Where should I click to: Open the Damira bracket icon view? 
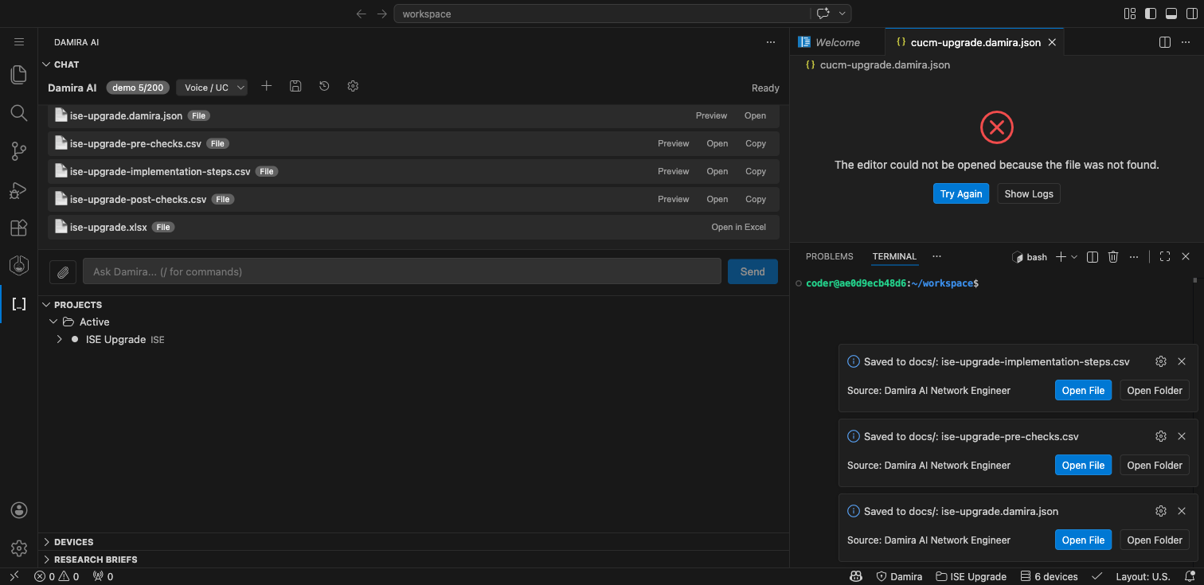(x=18, y=304)
